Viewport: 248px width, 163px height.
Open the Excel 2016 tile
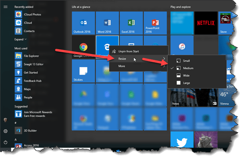click(x=131, y=23)
